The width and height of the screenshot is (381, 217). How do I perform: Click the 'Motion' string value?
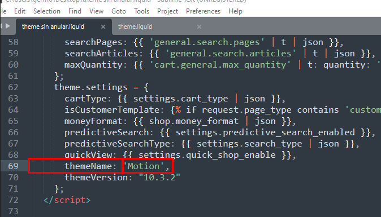click(144, 166)
